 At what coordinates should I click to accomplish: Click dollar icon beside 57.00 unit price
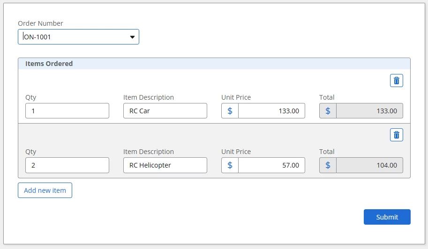pos(230,165)
